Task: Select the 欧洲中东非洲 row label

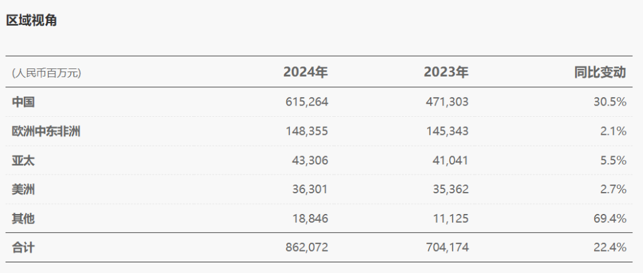Action: tap(46, 131)
